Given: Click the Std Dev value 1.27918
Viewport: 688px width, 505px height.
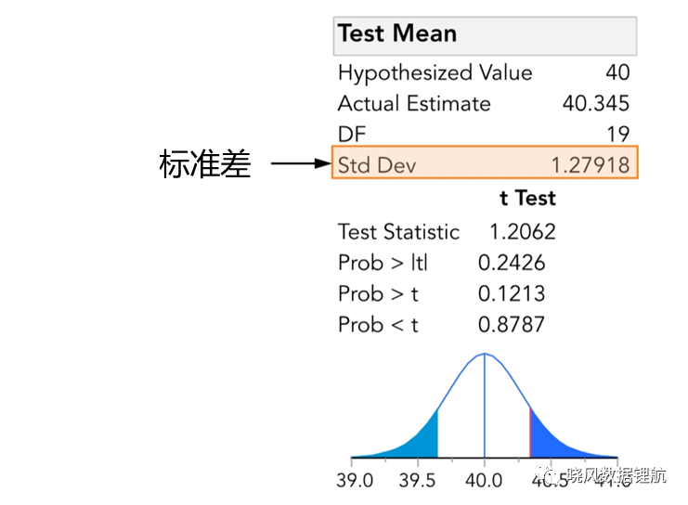Looking at the screenshot, I should point(591,165).
